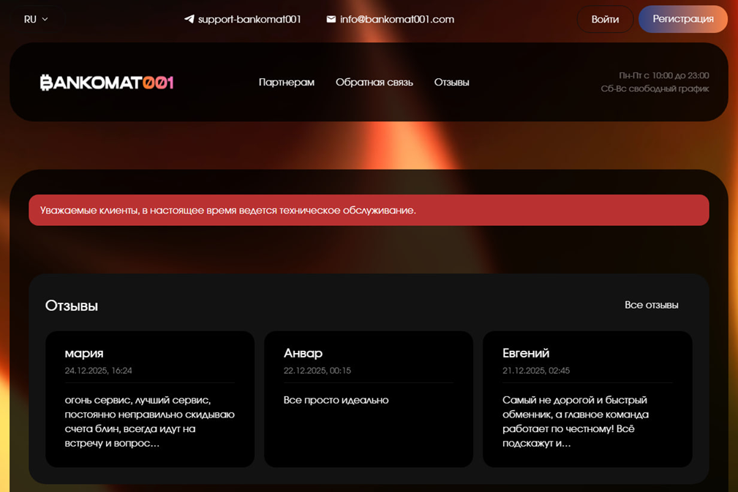Open the review card by Евгений
738x492 pixels.
pyautogui.click(x=587, y=398)
